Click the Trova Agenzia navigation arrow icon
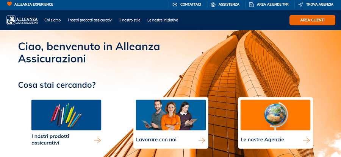Screen dimensions: 341x157 point(300,5)
